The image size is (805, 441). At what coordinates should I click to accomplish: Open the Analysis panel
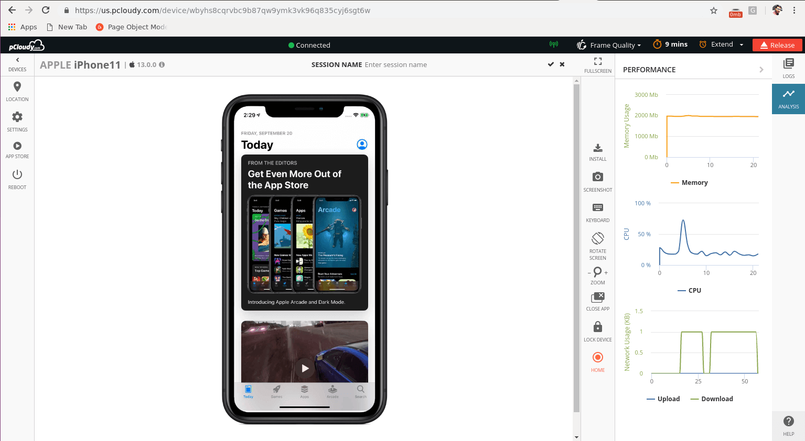point(789,98)
